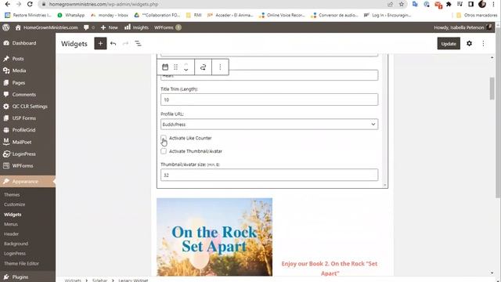Open Menus submenu item
Screen dimensions: 501x282
[x=11, y=224]
